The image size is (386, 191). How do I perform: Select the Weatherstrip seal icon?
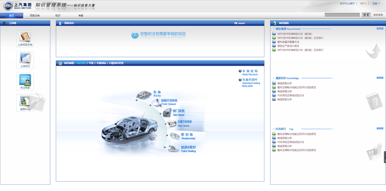(x=175, y=136)
